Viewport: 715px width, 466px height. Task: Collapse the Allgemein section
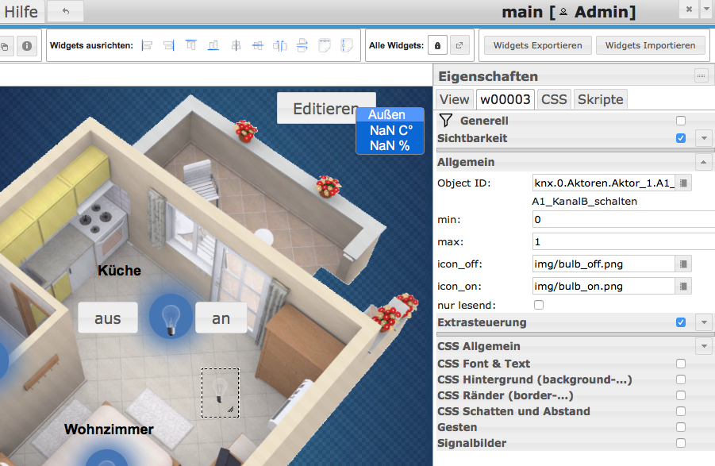(703, 162)
